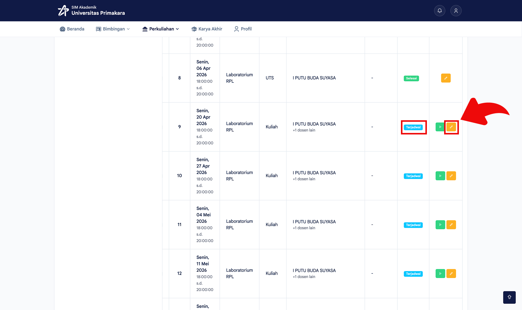The height and width of the screenshot is (310, 522).
Task: Select the UTS type cell in row 8
Action: point(273,78)
